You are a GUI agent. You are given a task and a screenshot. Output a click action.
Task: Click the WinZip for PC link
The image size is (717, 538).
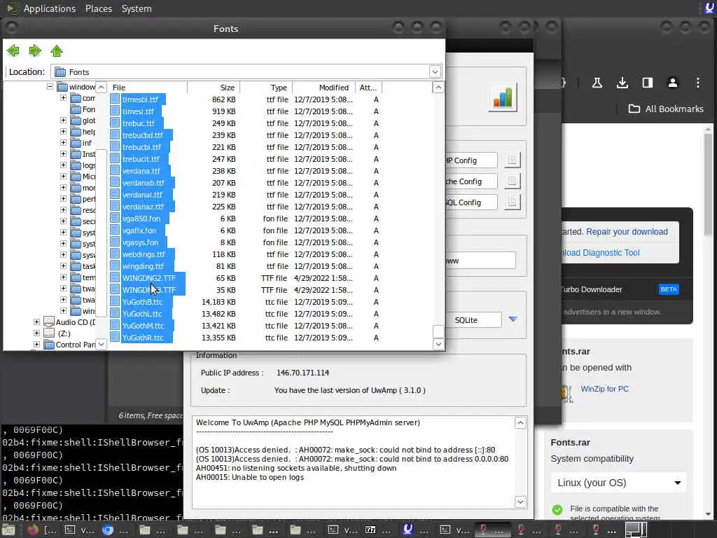pyautogui.click(x=604, y=389)
